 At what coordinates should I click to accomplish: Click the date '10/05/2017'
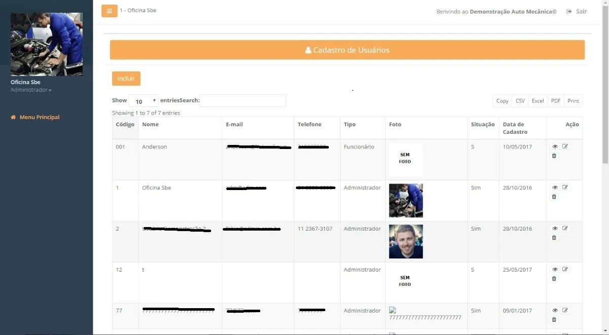[x=517, y=147]
